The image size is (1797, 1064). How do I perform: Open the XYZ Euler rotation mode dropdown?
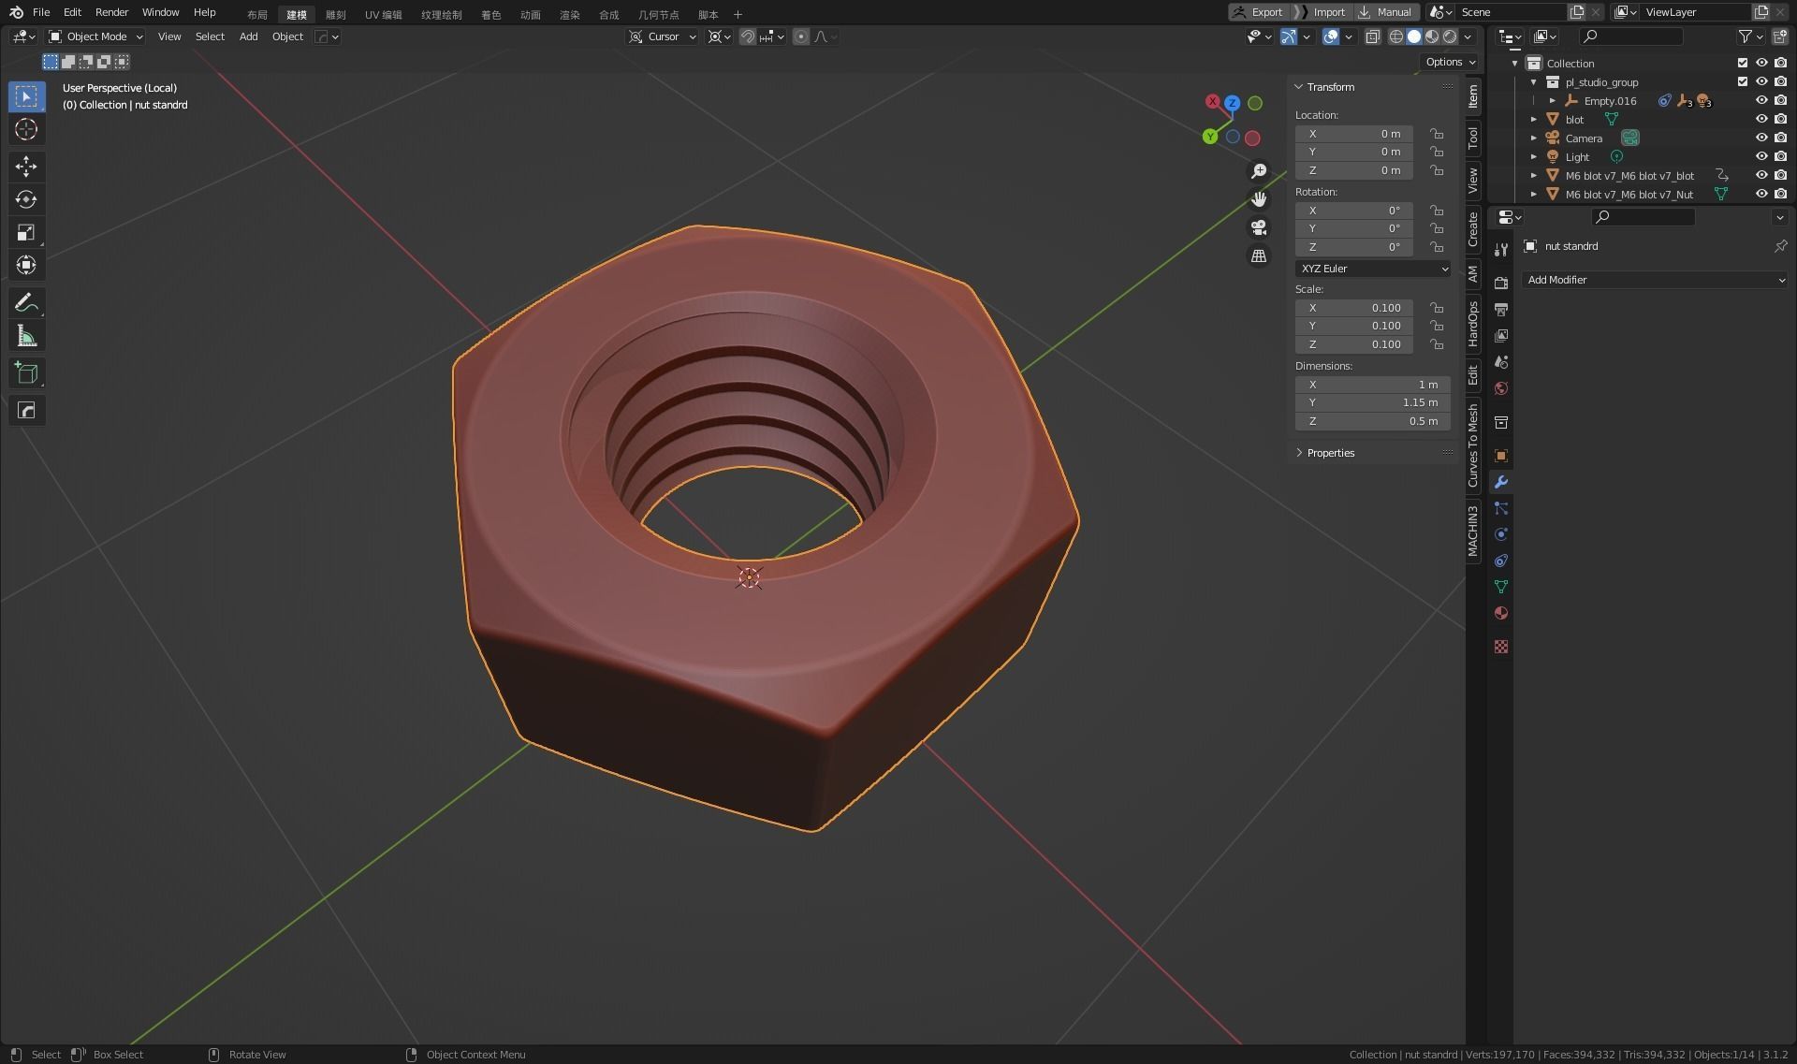click(1373, 269)
